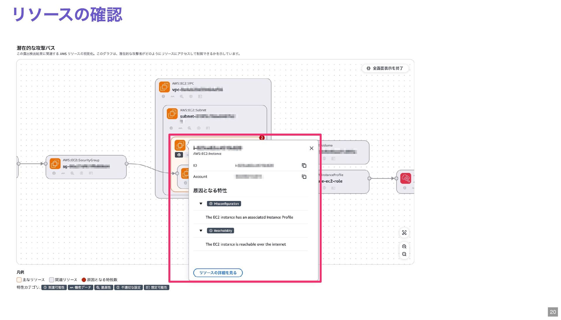The width and height of the screenshot is (561, 320).
Task: Click sensitive data icon under VPC node
Action: point(172,97)
